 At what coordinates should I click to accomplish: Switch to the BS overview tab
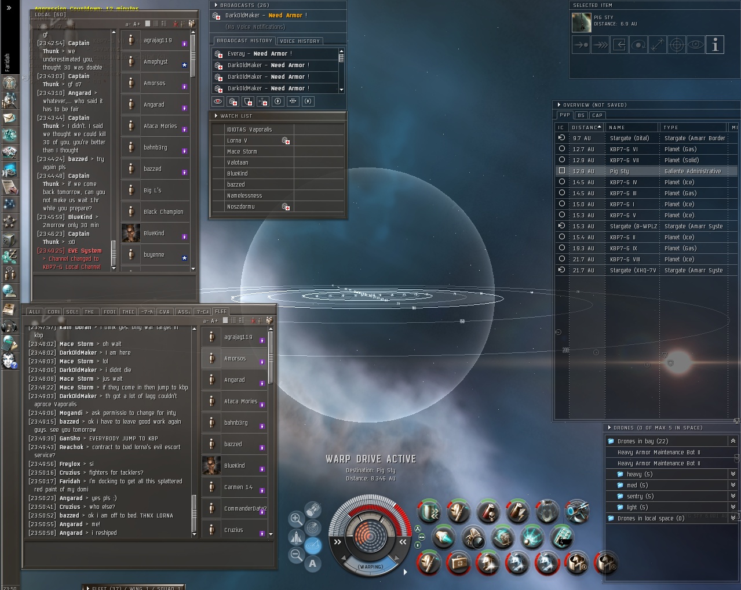(x=581, y=115)
